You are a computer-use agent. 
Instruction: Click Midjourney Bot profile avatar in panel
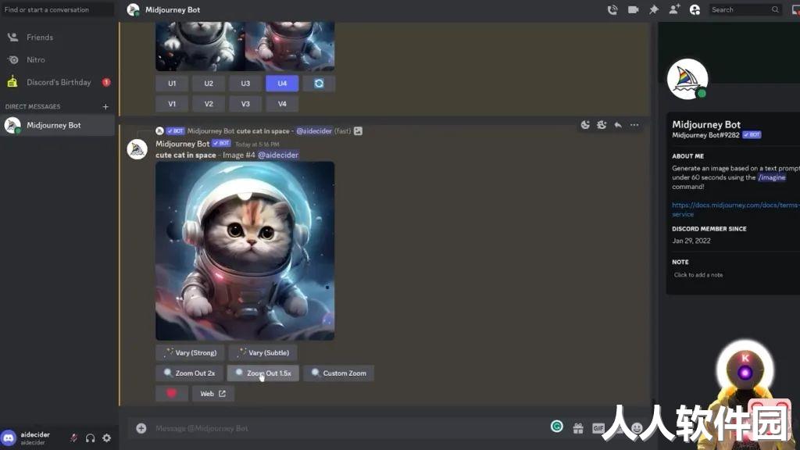(687, 79)
